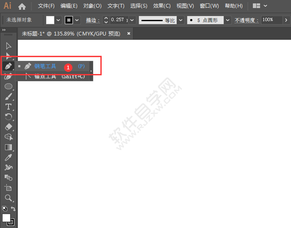Viewport: 291px width, 228px height.
Task: Select the Selection tool arrow
Action: (9, 46)
